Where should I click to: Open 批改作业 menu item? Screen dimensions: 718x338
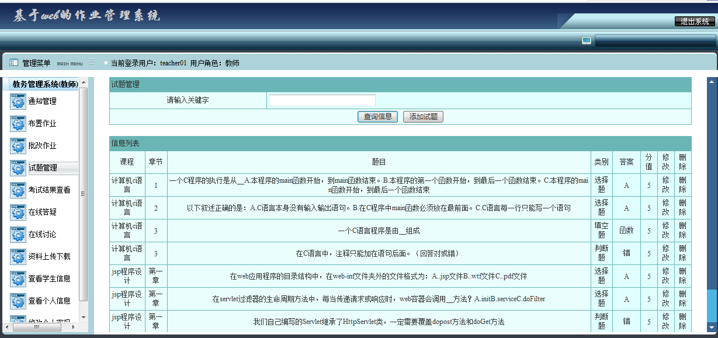coord(43,145)
